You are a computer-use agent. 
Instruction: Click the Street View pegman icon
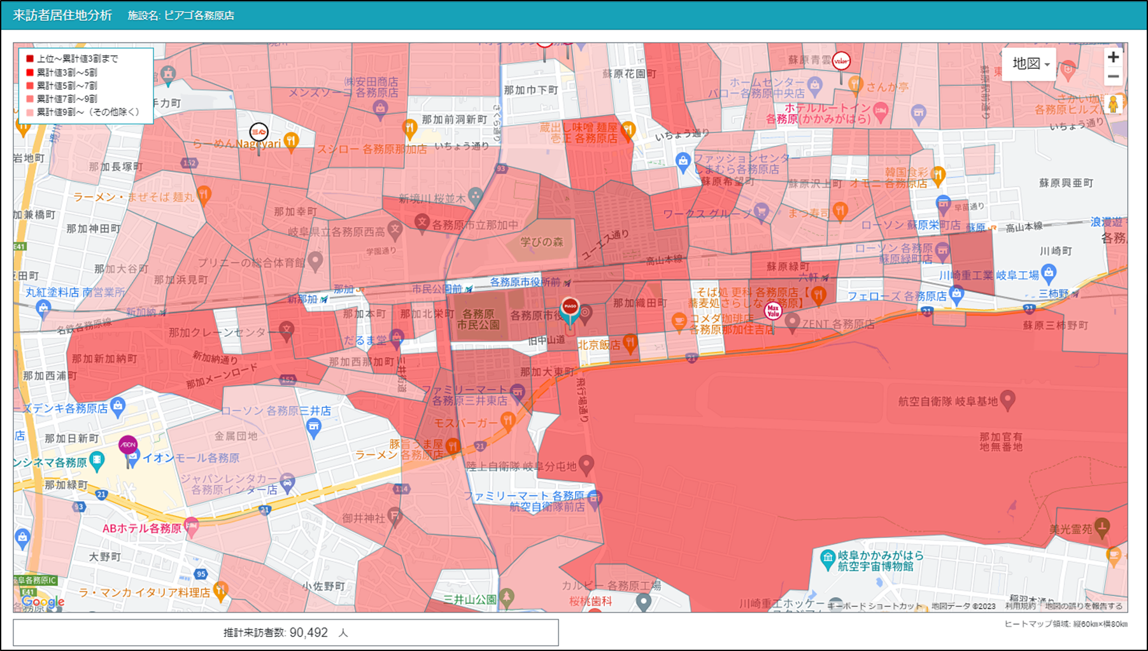pyautogui.click(x=1113, y=104)
